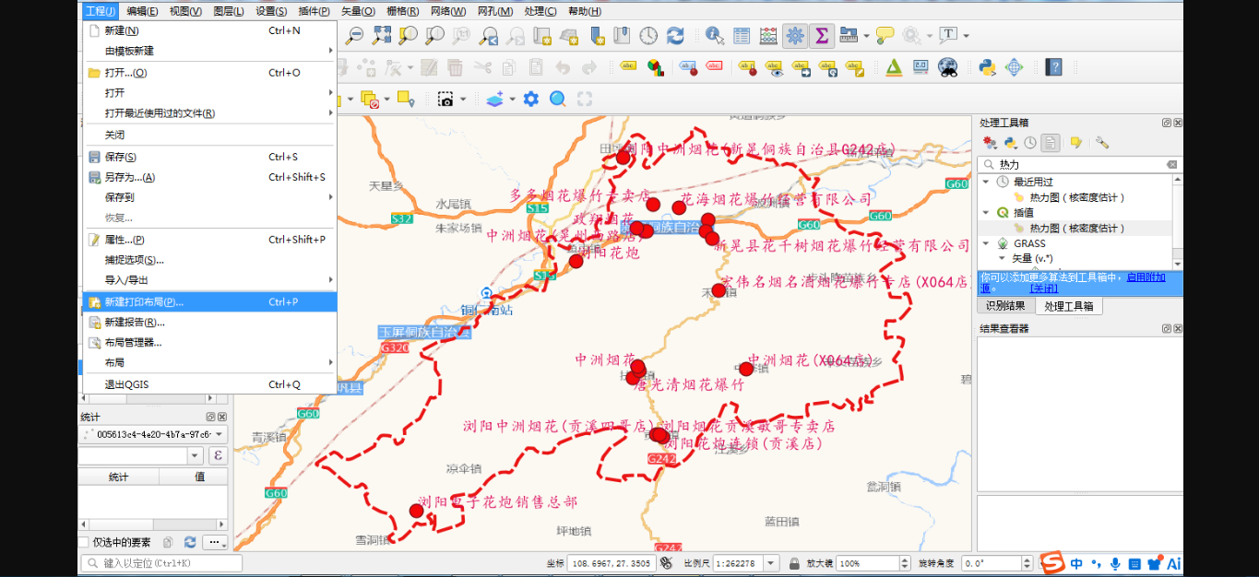Select 新建打印布局 menu entry
This screenshot has width=1259, height=577.
pyautogui.click(x=210, y=301)
